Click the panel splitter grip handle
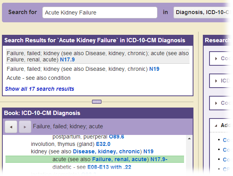233x176 pixels. point(97,102)
